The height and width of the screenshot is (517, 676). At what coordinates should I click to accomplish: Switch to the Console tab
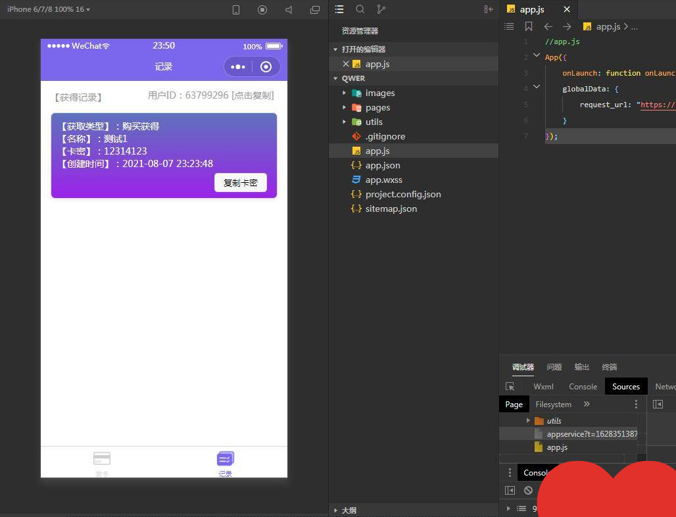pyautogui.click(x=583, y=386)
